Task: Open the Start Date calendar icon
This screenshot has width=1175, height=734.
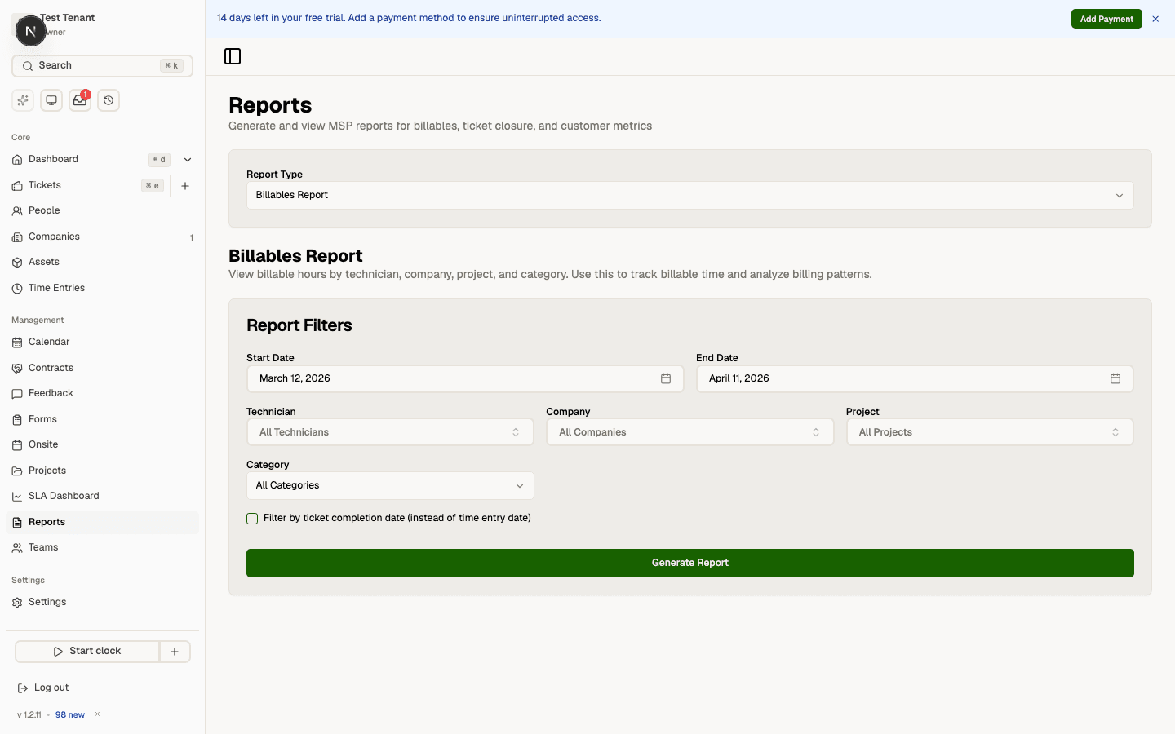Action: (x=666, y=378)
